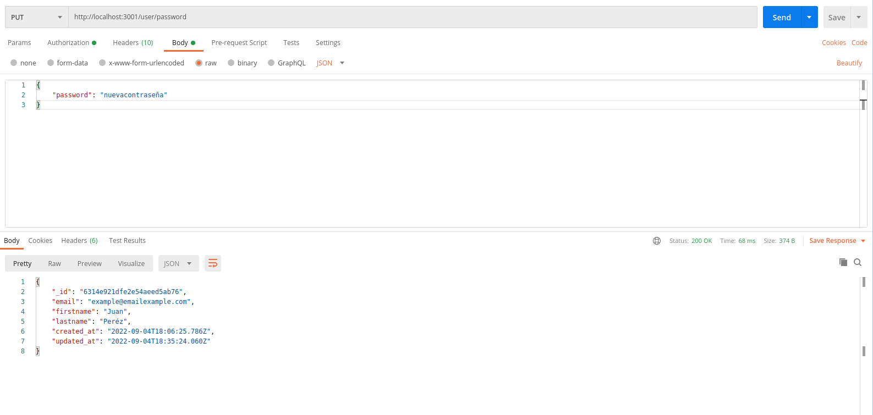The image size is (873, 415).
Task: Copy response using the copy icon
Action: click(843, 262)
